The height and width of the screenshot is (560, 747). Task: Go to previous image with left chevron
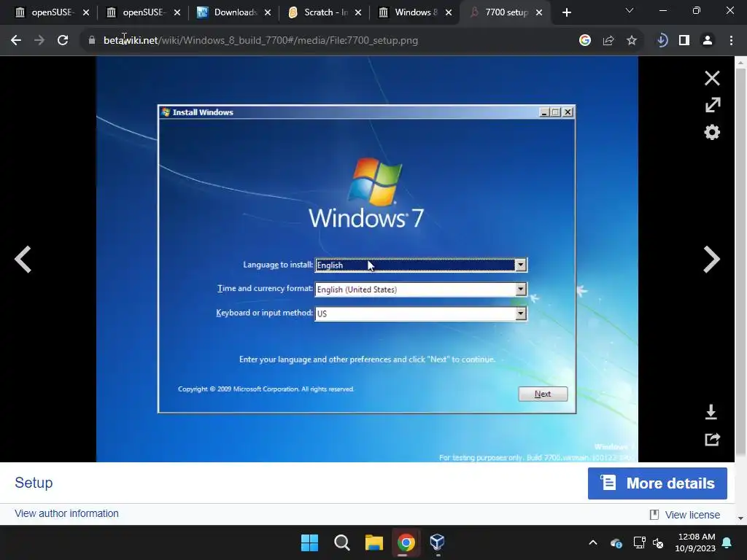[x=23, y=259]
